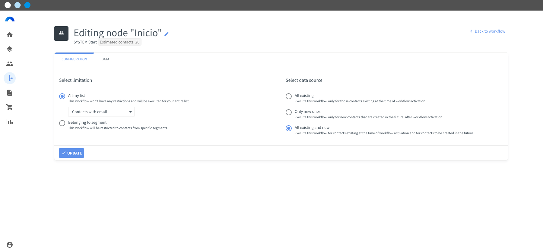
Task: Choose 'All existing and new' radio
Action: 289,128
